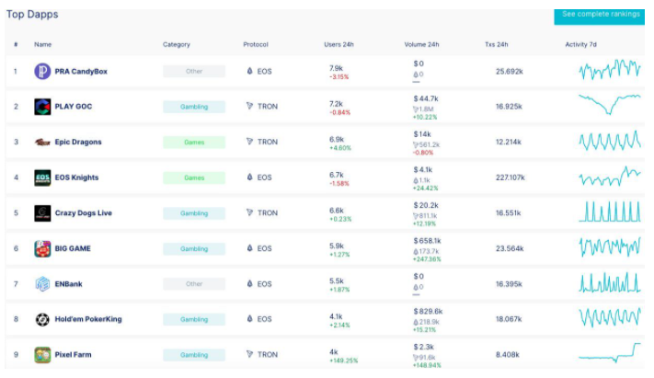Select the Games tag in Epic Dragons row
654x378 pixels.
[x=194, y=143]
